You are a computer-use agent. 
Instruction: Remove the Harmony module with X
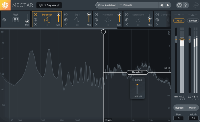(x=96, y=25)
